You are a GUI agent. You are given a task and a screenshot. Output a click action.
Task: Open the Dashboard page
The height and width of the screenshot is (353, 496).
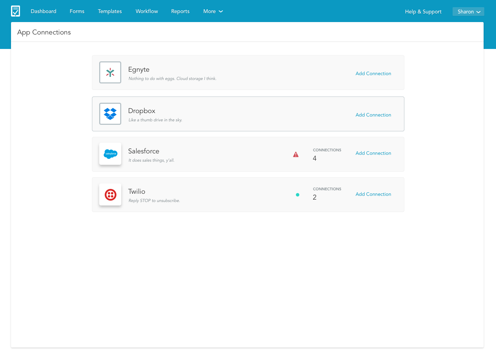(x=43, y=11)
